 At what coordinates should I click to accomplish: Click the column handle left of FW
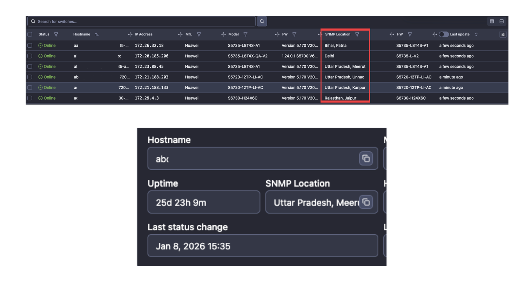click(x=277, y=34)
